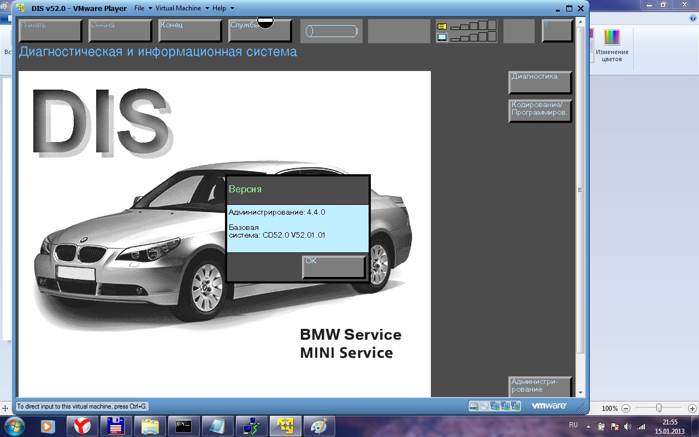
Task: Click the Paint zoom slider handle
Action: point(659,408)
